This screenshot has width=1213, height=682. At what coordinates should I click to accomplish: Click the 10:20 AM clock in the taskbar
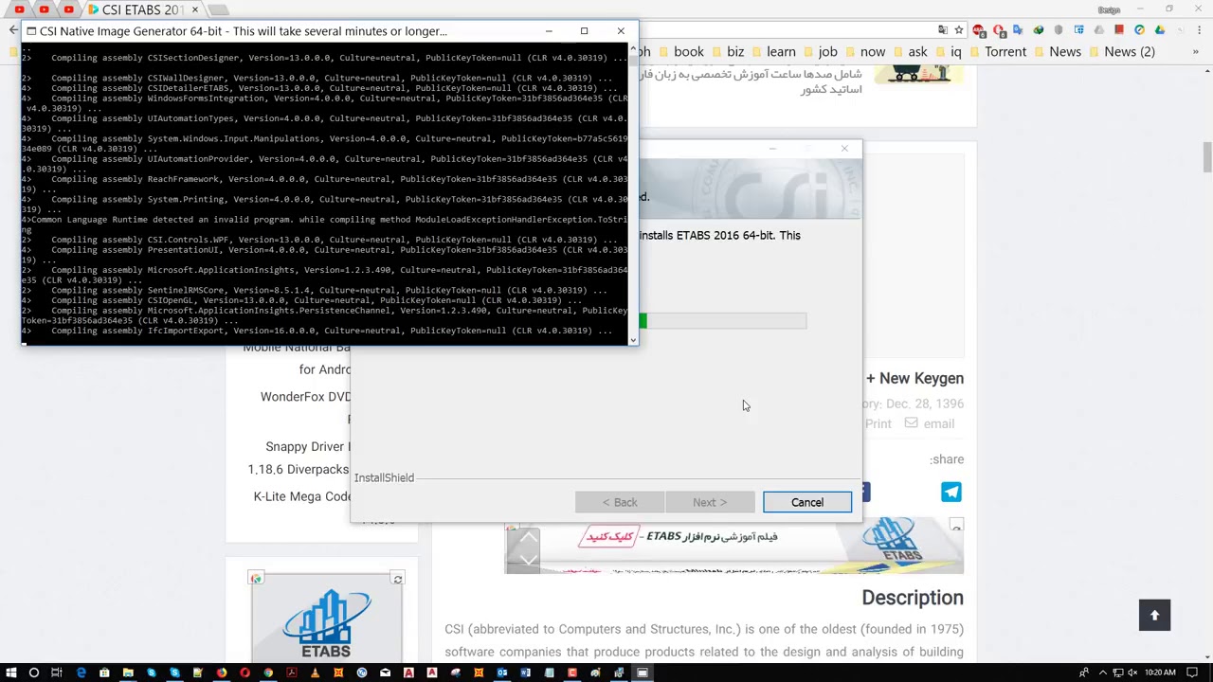pyautogui.click(x=1160, y=673)
